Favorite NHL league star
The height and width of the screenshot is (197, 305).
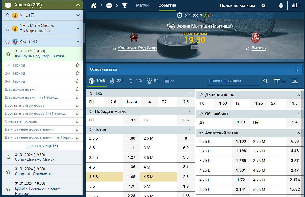[8, 15]
